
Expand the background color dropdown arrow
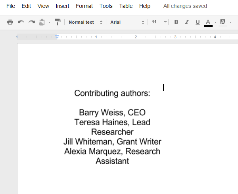pos(230,22)
